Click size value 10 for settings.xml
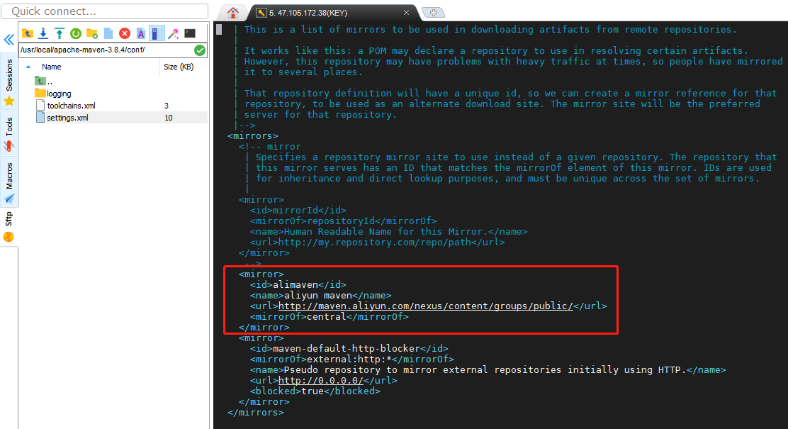 click(169, 118)
